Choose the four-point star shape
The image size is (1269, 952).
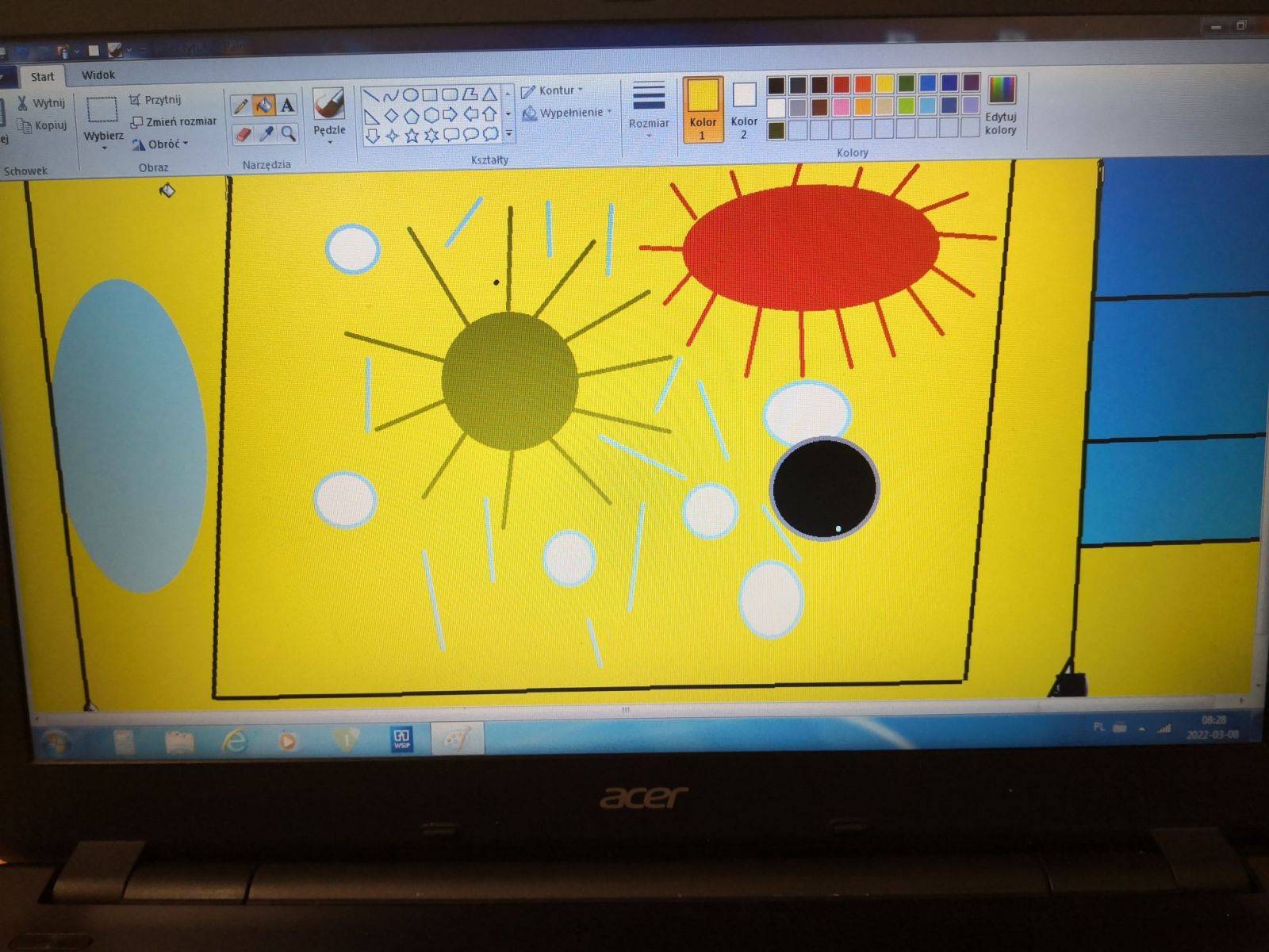[x=392, y=136]
